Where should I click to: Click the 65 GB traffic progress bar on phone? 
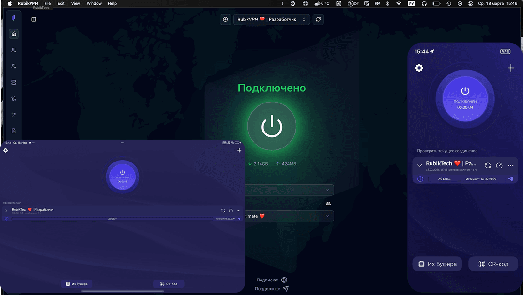(443, 179)
